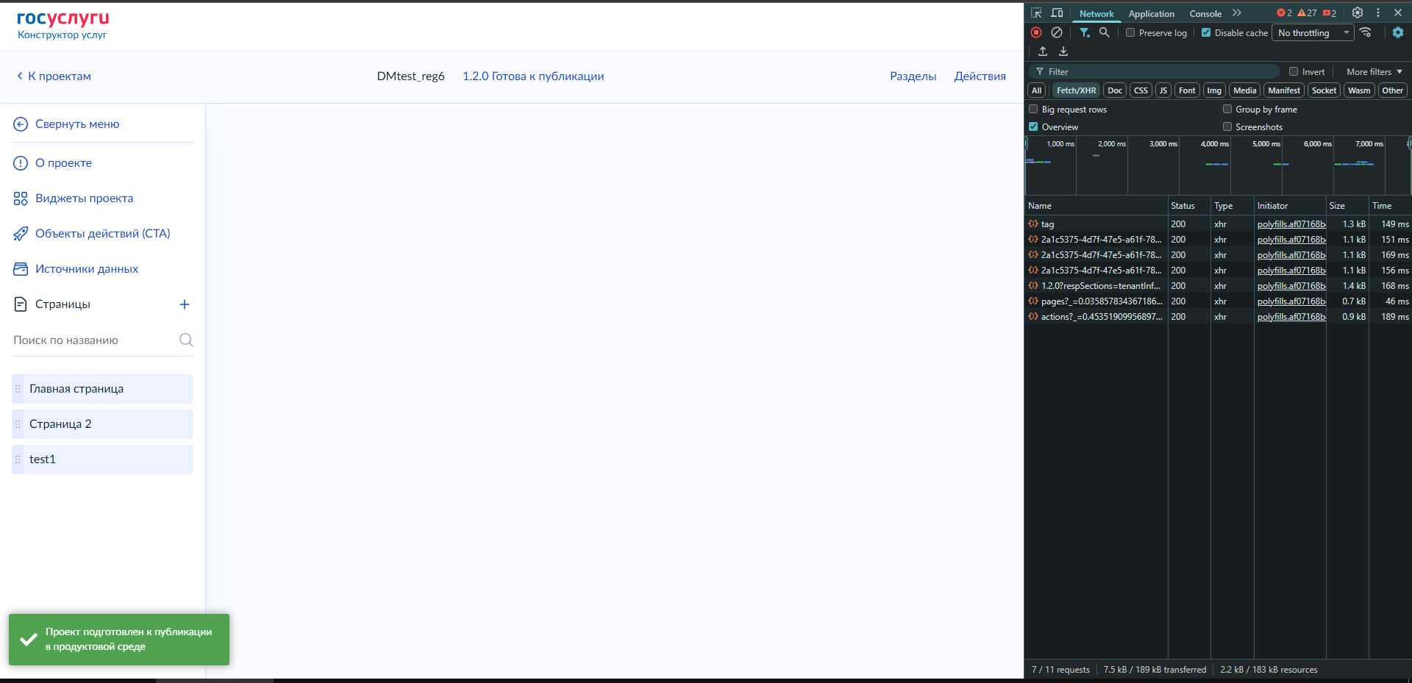The height and width of the screenshot is (683, 1412).
Task: Switch to Application tab
Action: (x=1151, y=13)
